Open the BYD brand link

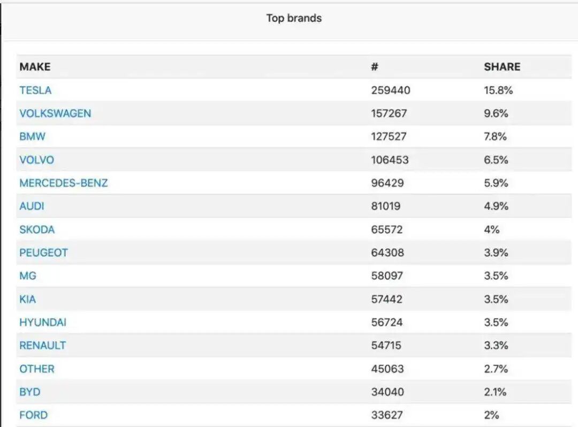click(29, 392)
